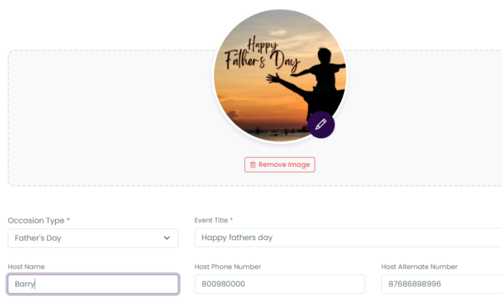Click the chevron arrow in Father's Day dropdown

167,238
